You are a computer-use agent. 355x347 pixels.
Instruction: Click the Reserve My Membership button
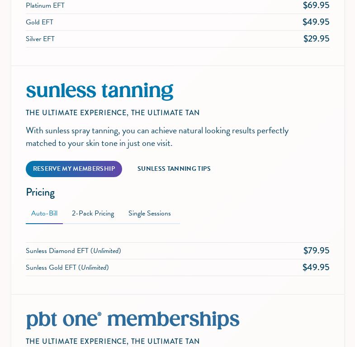tap(74, 169)
